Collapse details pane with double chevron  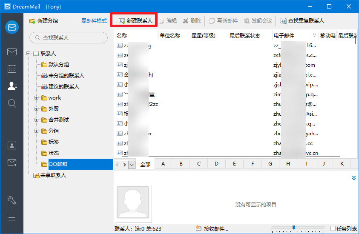[x=354, y=178]
